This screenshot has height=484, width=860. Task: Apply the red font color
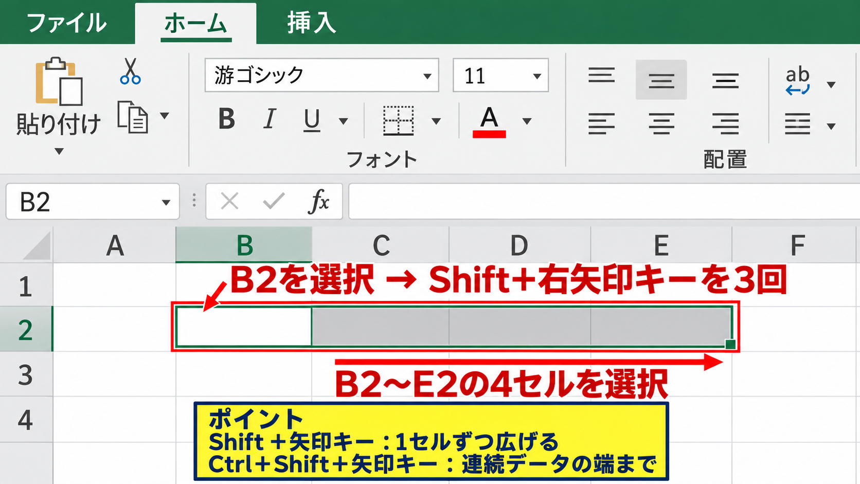(489, 122)
